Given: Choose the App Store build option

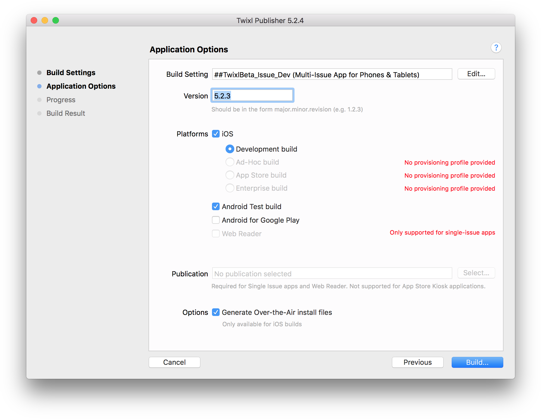Looking at the screenshot, I should 230,175.
